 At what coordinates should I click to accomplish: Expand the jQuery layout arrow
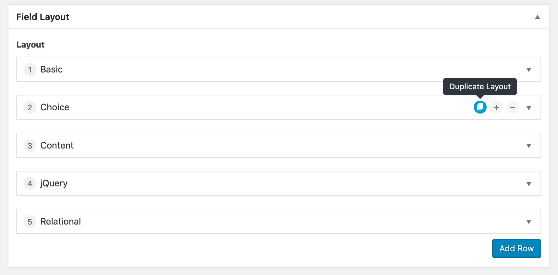pyautogui.click(x=528, y=184)
